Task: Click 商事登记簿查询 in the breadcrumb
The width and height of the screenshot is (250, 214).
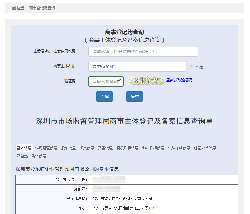Action: coord(42,8)
